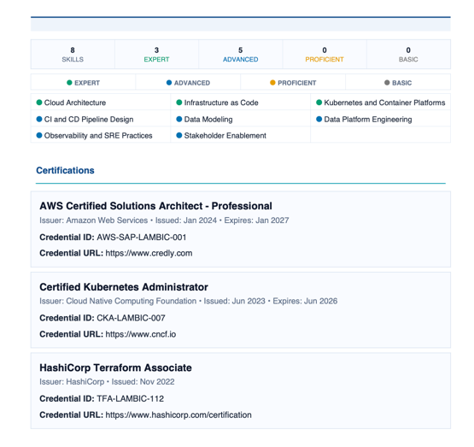Viewport: 474px width, 447px height.
Task: Click the Data Modeling skill name
Action: tap(208, 120)
